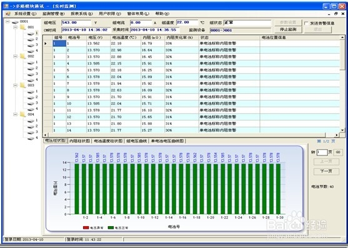Select the voltage cell 13.562
The image size is (348, 248).
coord(98,44)
